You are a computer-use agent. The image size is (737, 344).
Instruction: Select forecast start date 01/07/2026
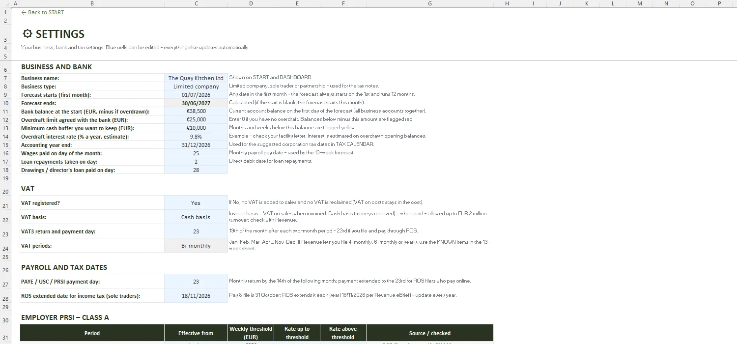196,95
